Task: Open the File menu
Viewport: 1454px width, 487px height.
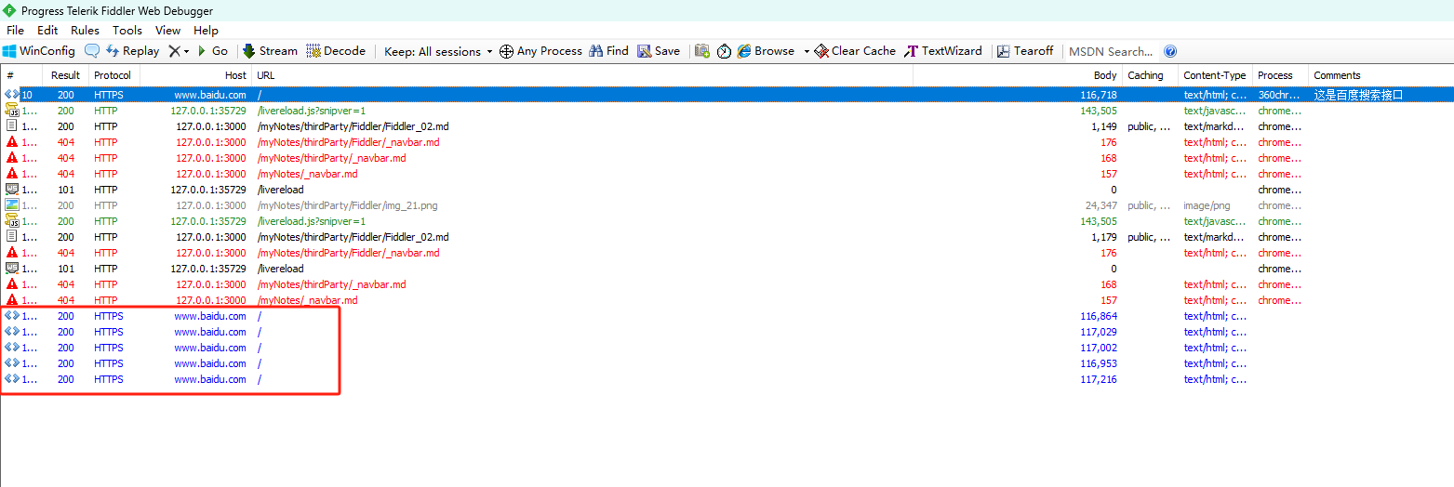Action: point(15,31)
